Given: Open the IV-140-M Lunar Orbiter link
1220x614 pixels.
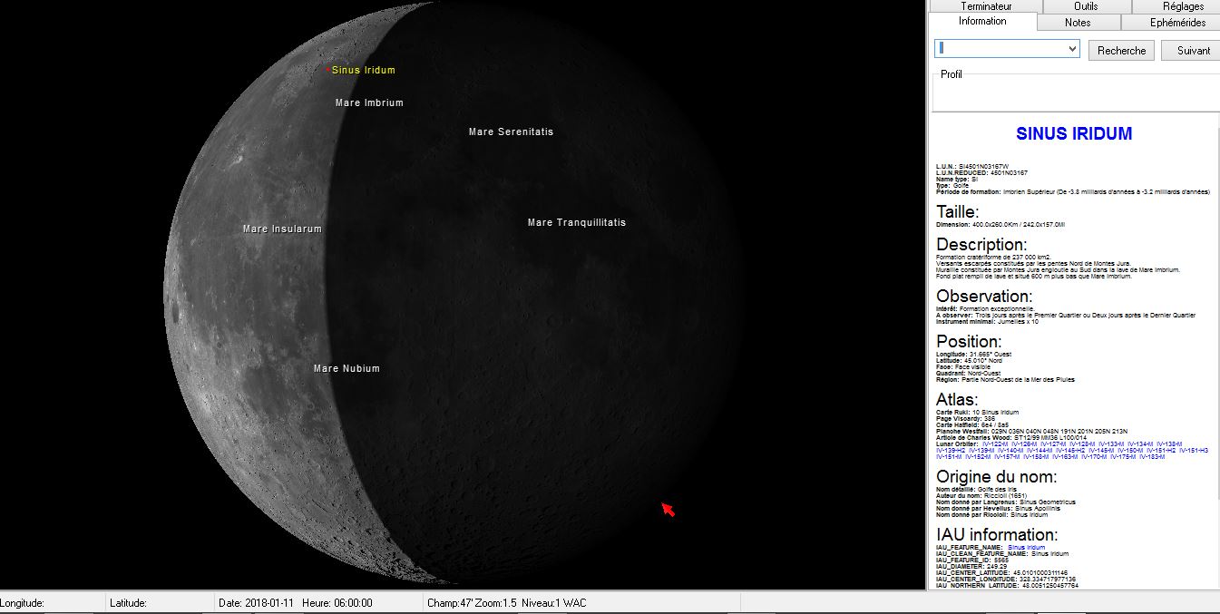Looking at the screenshot, I should [1010, 451].
